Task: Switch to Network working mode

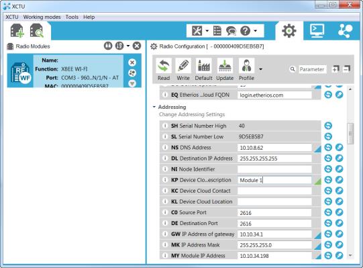Action: click(x=345, y=31)
